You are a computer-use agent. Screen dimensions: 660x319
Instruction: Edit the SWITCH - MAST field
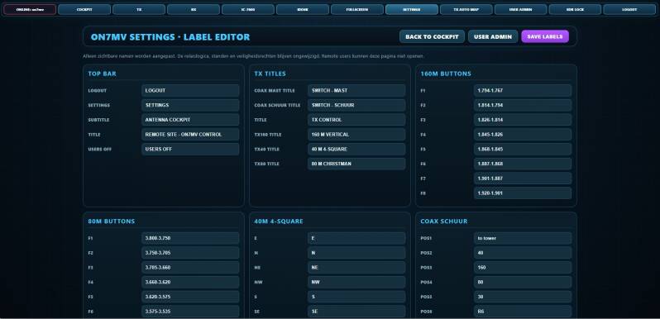point(356,90)
